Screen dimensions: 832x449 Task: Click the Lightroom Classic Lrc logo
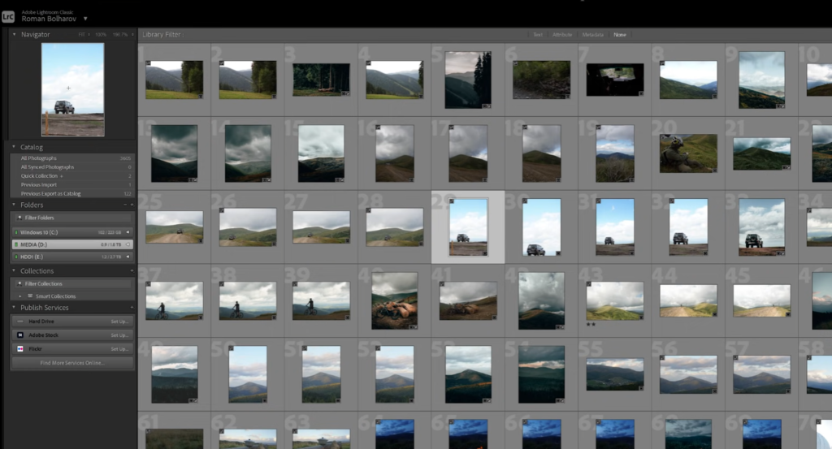pos(8,15)
